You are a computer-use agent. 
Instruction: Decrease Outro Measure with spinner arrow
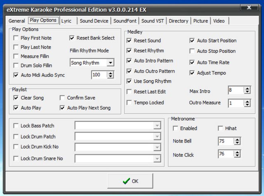pyautogui.click(x=247, y=105)
